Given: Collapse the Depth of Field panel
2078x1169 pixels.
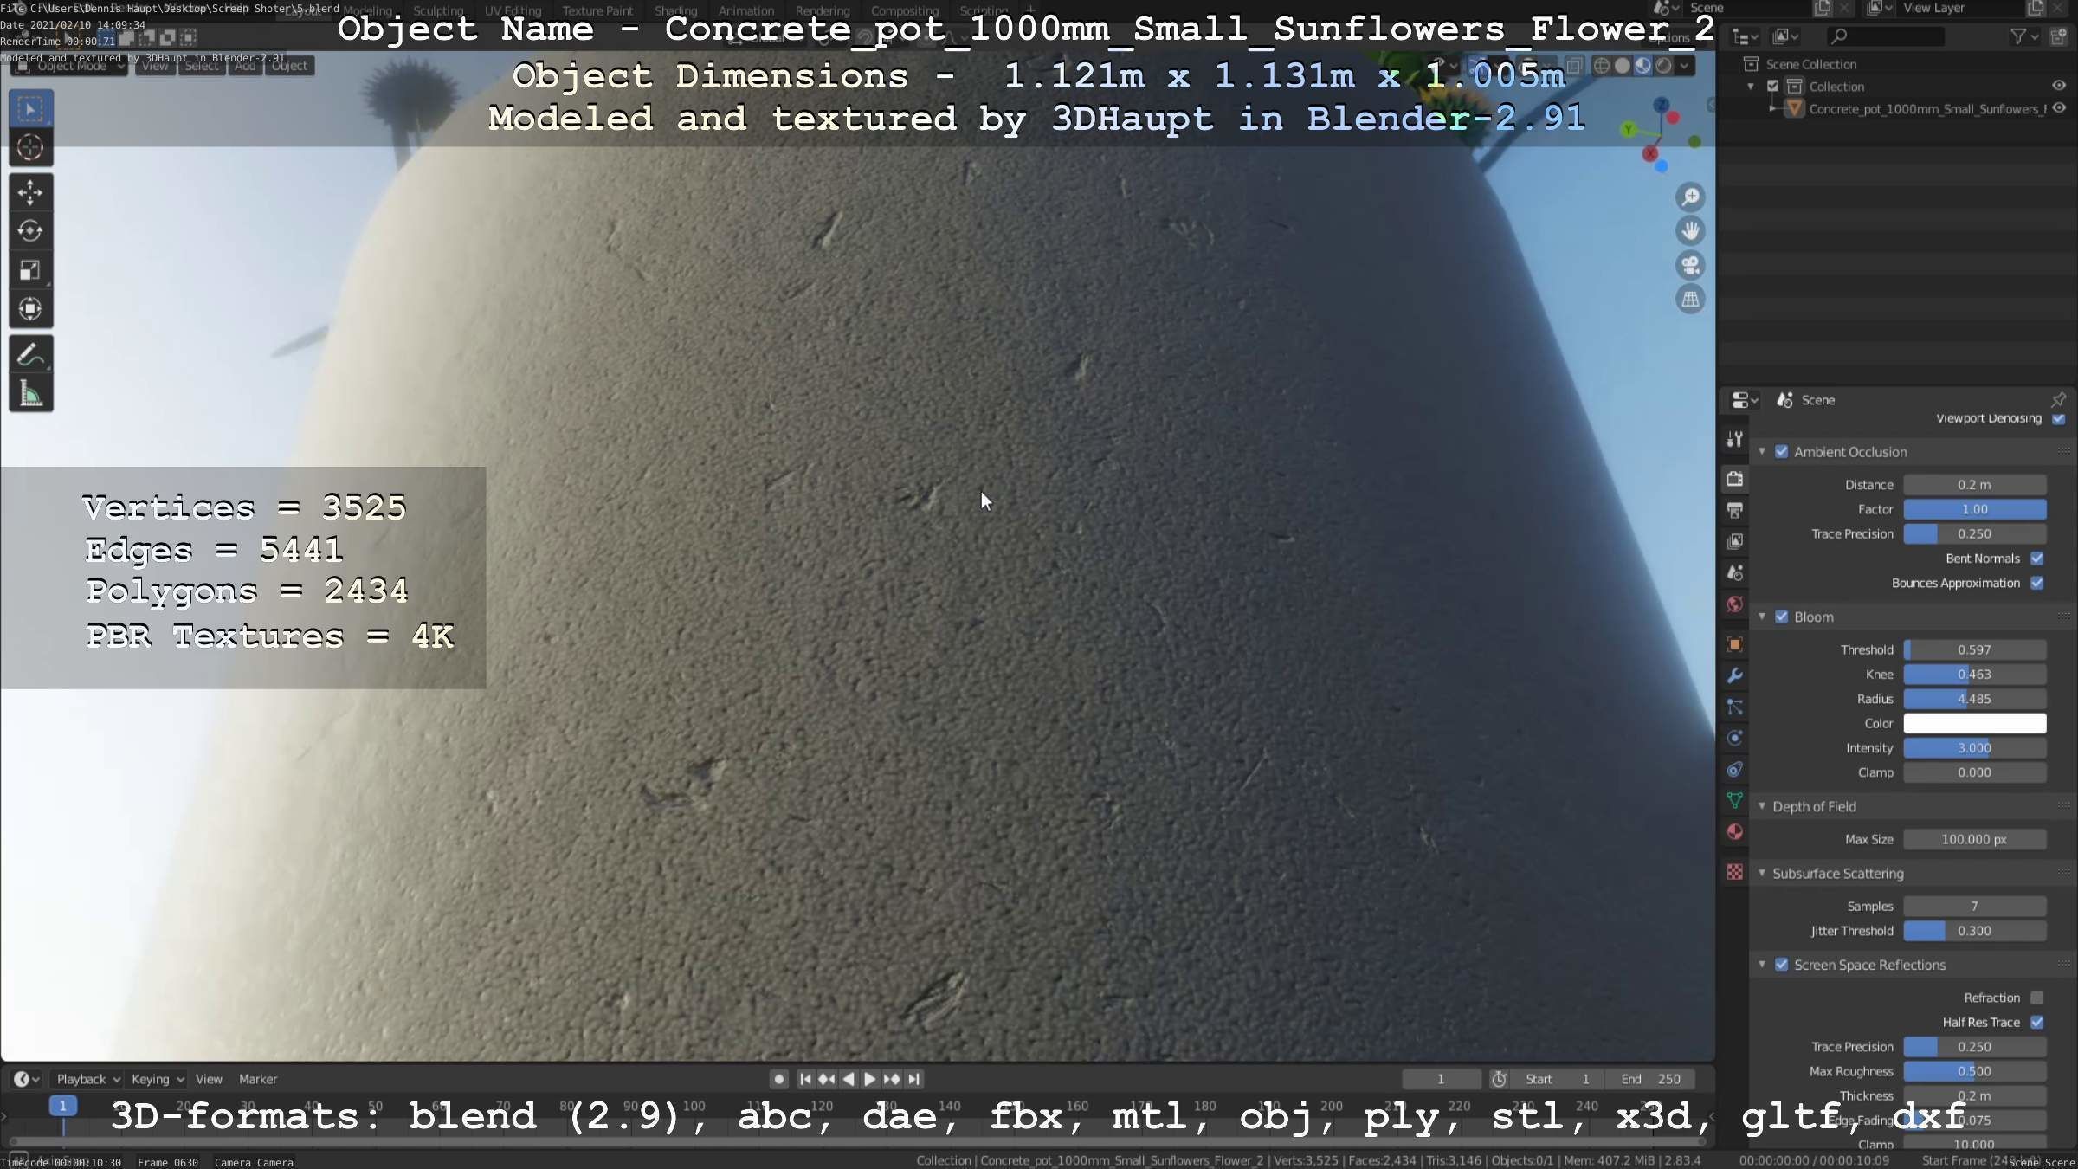Looking at the screenshot, I should [1762, 806].
